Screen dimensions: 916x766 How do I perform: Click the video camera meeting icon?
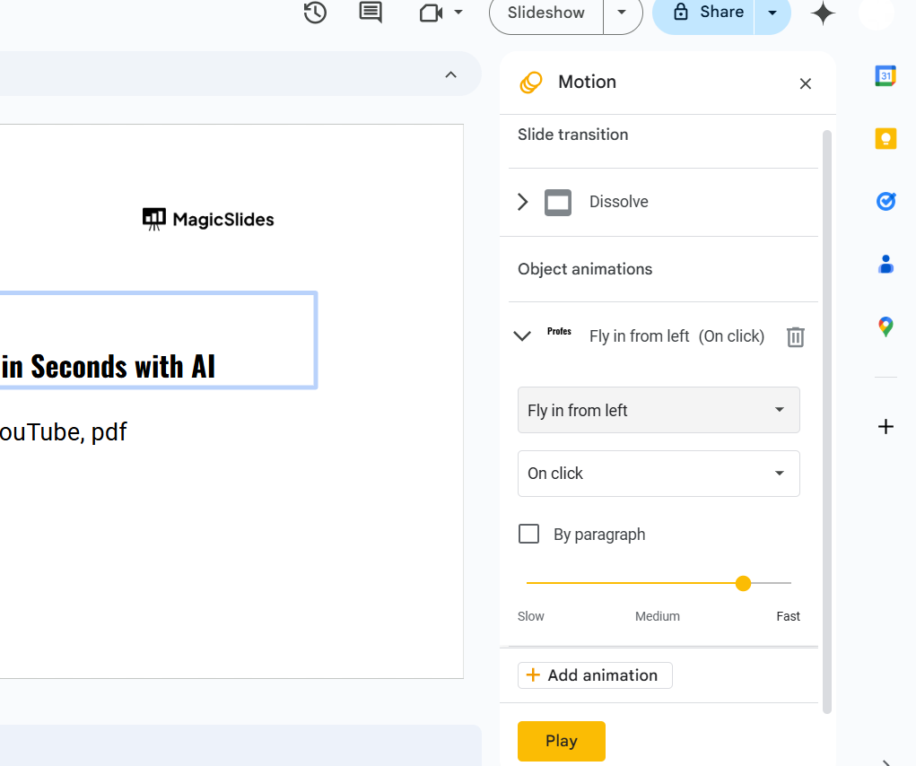click(x=432, y=13)
